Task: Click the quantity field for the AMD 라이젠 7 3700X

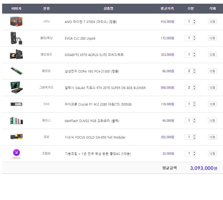Action: pyautogui.click(x=189, y=22)
